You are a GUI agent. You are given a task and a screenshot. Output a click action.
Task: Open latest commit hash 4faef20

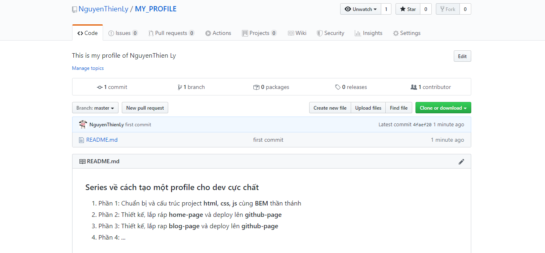[422, 125]
